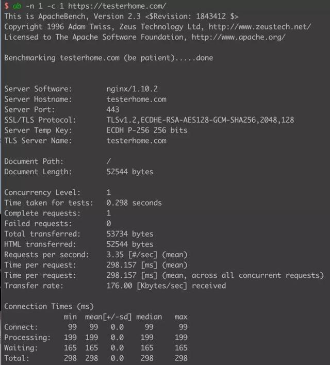The image size is (330, 365).
Task: Click the ECDH P-256 256 bits value
Action: 147,130
